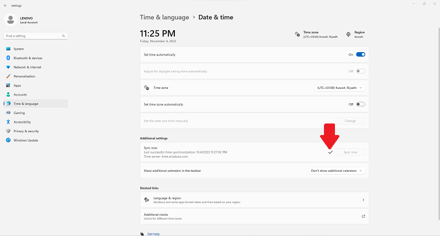Expand Don't show additional calendars dropdown
Image resolution: width=440 pixels, height=236 pixels.
point(337,171)
